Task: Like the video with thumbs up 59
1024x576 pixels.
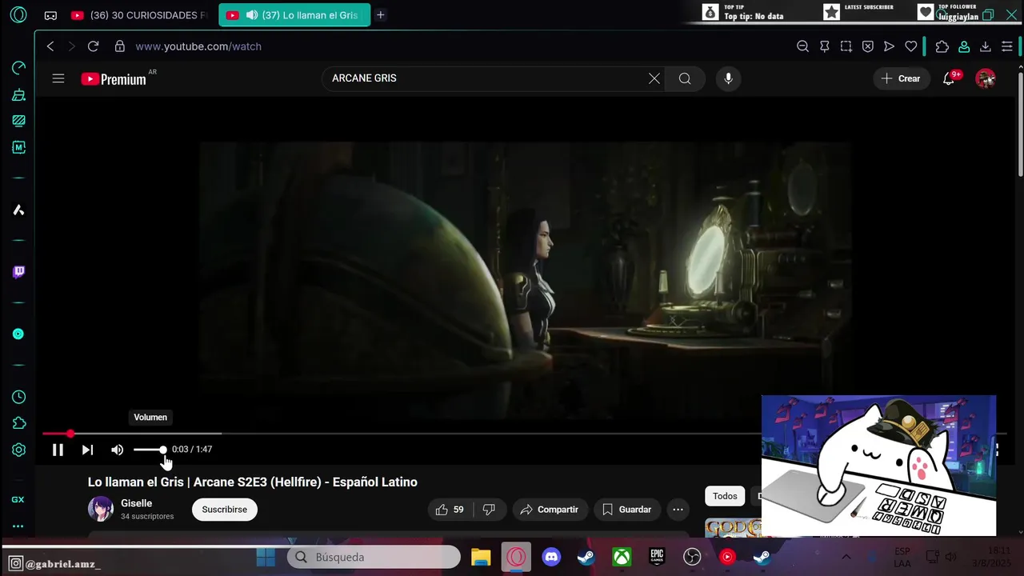Action: [450, 510]
